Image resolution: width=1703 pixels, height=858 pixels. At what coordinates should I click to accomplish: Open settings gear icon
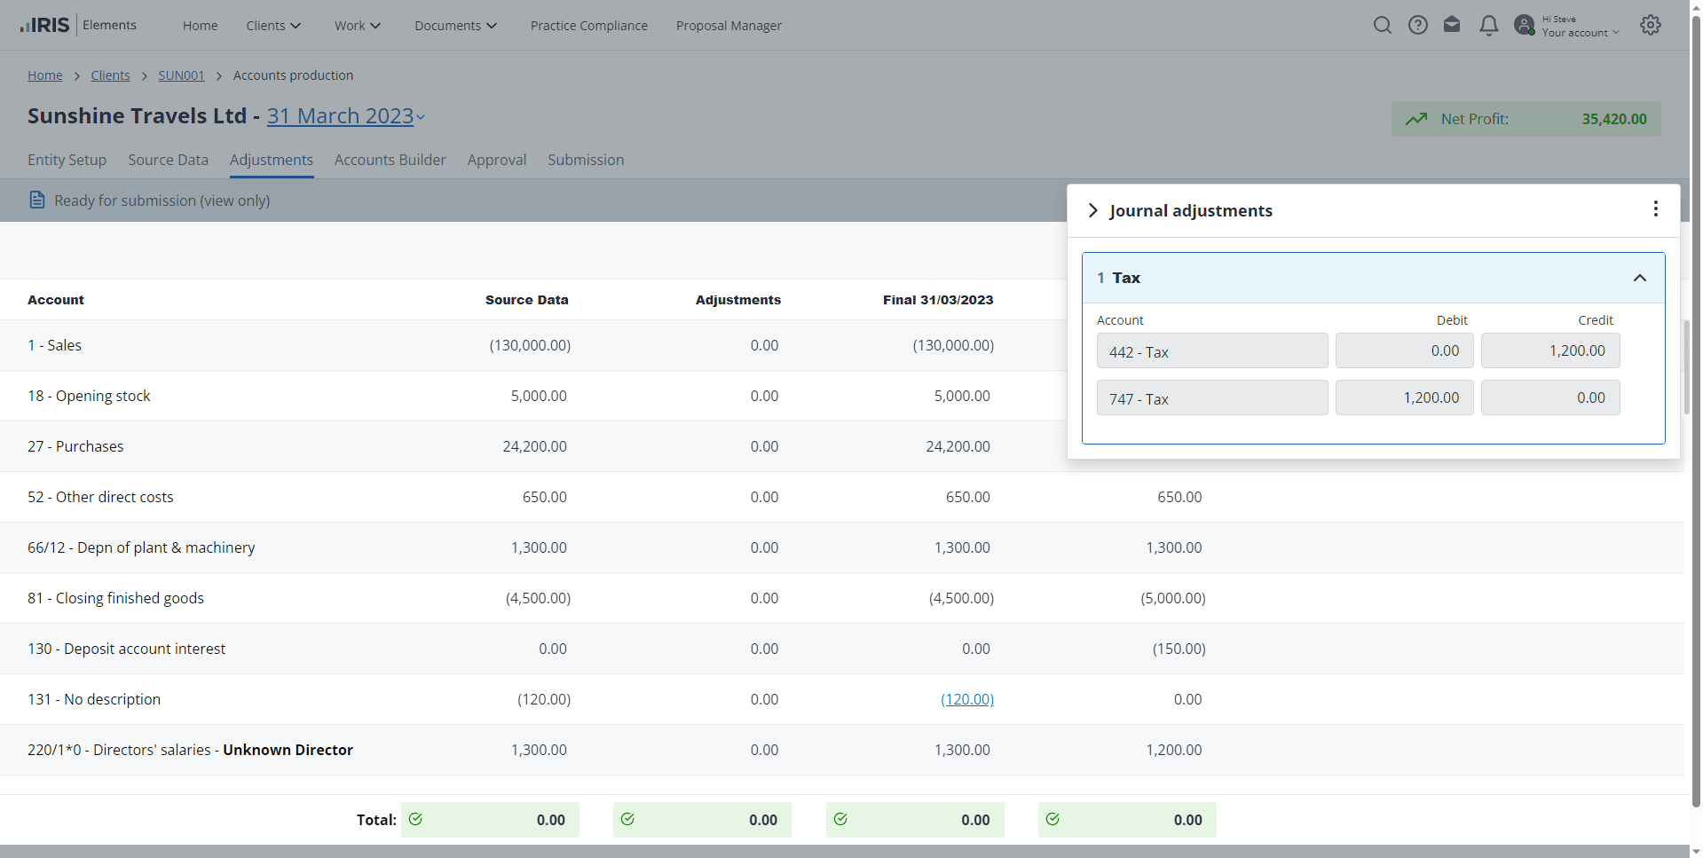(x=1651, y=25)
